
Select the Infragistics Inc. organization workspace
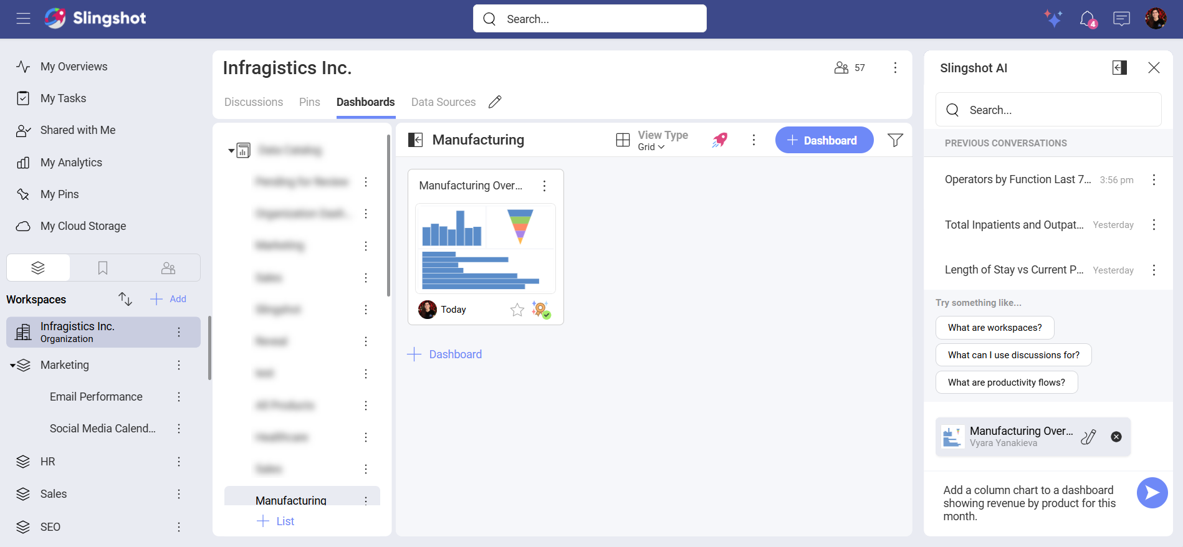pos(103,332)
